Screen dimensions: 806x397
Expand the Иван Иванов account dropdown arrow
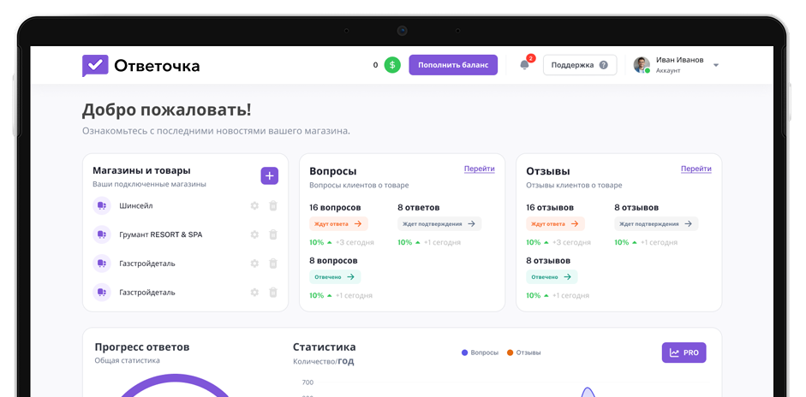(716, 65)
